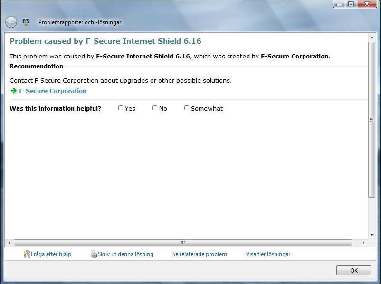
Task: Confirm with the OK button
Action: [354, 270]
